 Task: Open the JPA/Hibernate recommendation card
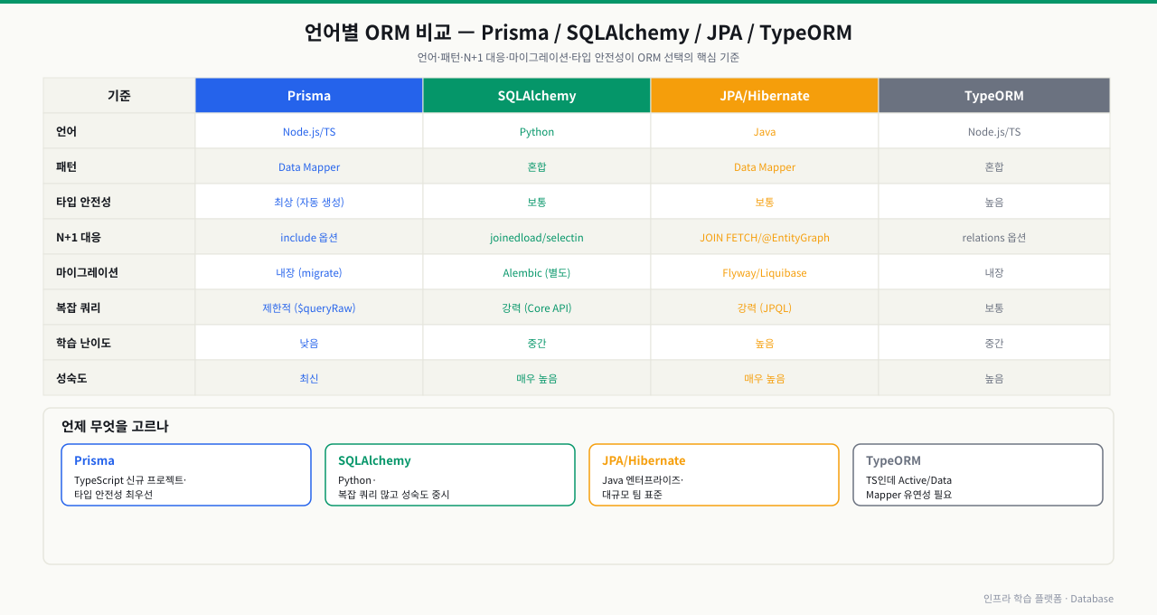[x=714, y=475]
